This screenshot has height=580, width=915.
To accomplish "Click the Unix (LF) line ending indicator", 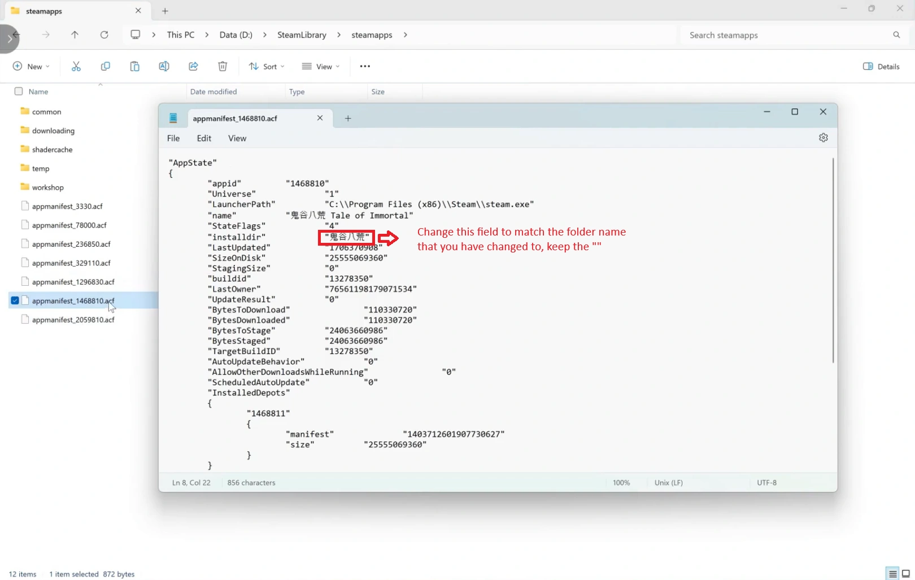I will (669, 483).
